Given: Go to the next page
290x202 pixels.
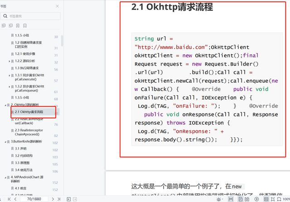Looking at the screenshot, I should tap(53, 199).
